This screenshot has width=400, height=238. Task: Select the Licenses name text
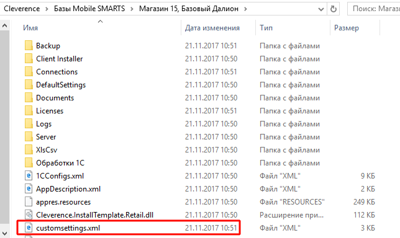point(50,111)
